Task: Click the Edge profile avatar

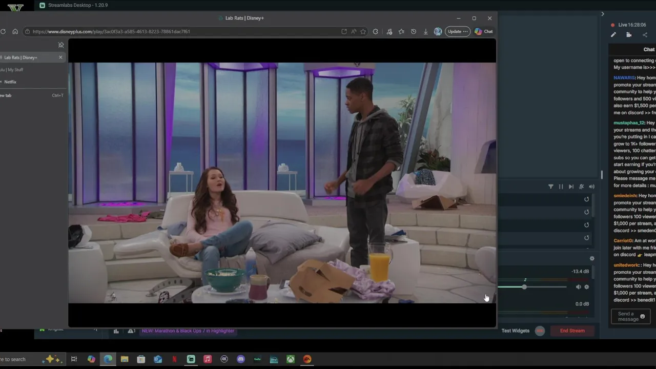Action: pos(438,31)
